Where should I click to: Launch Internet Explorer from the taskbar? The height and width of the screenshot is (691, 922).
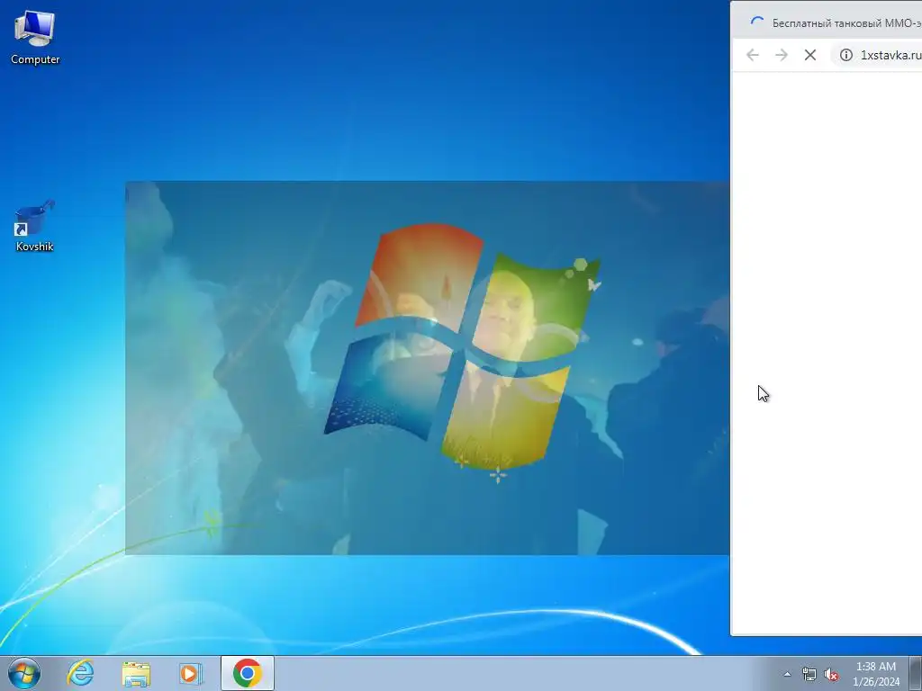(x=80, y=673)
